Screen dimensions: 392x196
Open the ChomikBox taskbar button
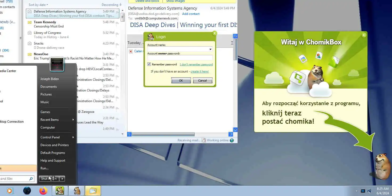[x=60, y=191]
